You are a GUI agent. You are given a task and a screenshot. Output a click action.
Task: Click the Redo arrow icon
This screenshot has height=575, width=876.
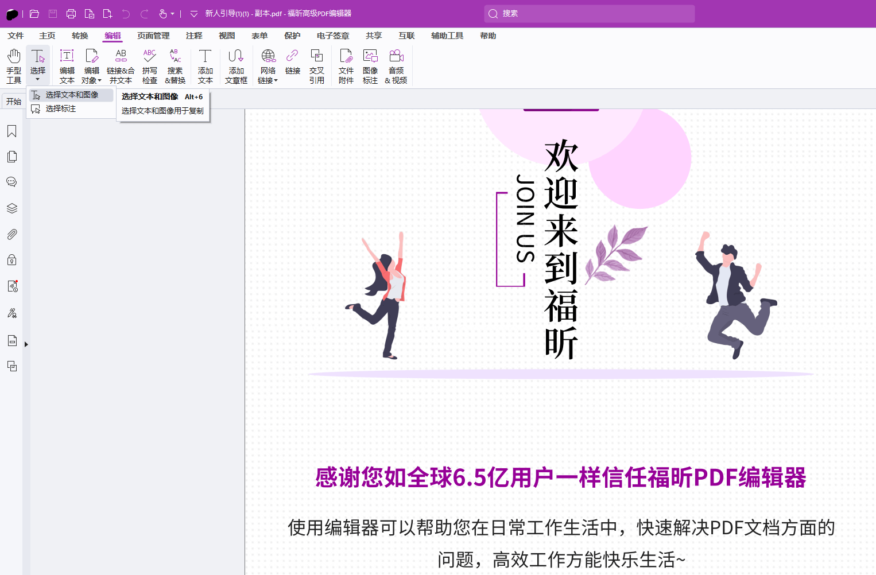point(144,14)
